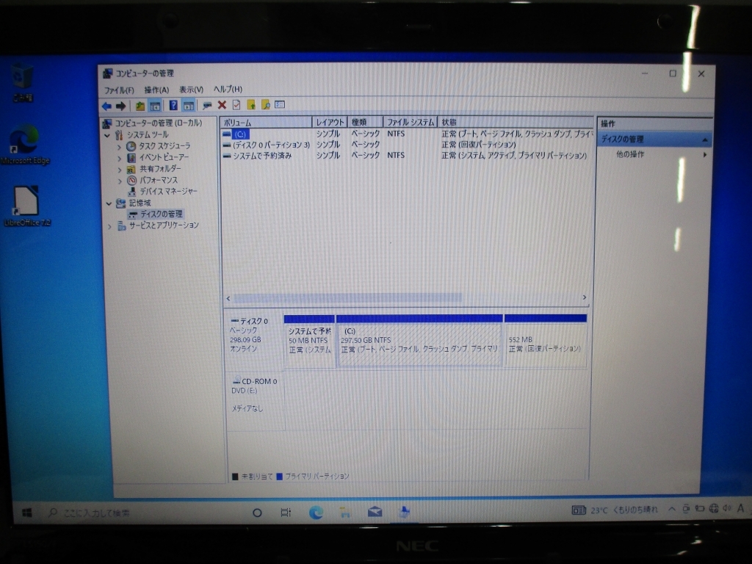Select the 共有フォルダー icon
Viewport: 752px width, 564px height.
[131, 170]
